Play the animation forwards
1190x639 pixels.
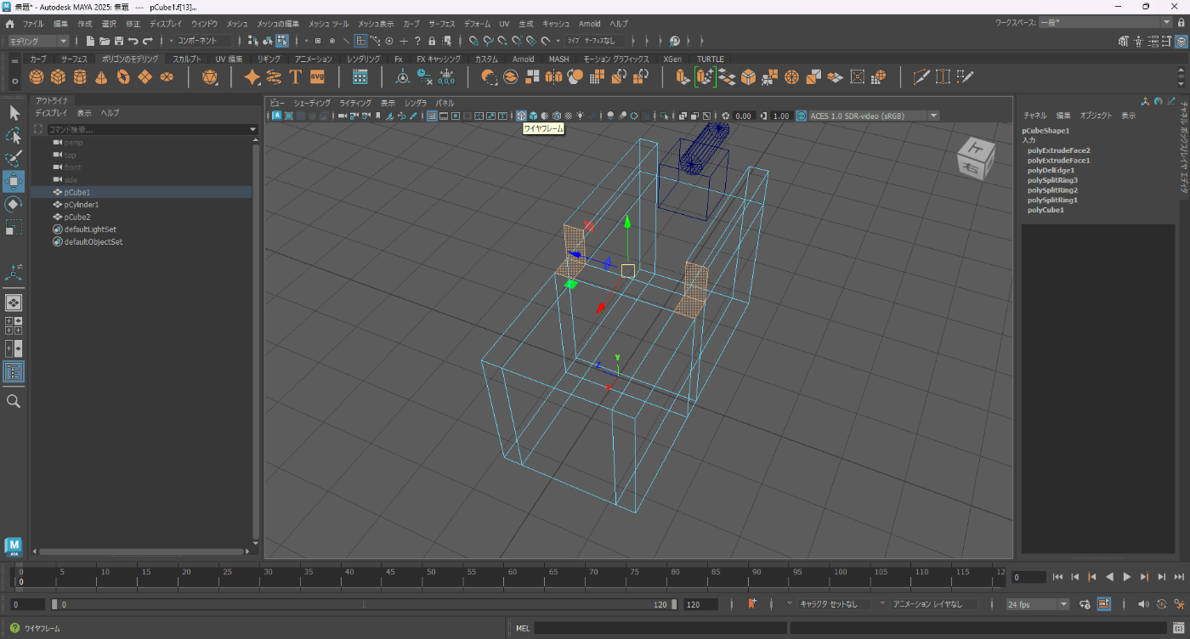click(1127, 577)
